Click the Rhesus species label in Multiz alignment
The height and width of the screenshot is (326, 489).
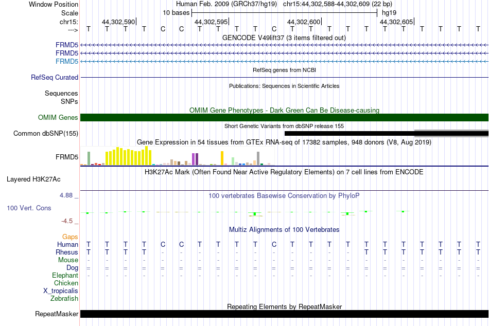67,252
